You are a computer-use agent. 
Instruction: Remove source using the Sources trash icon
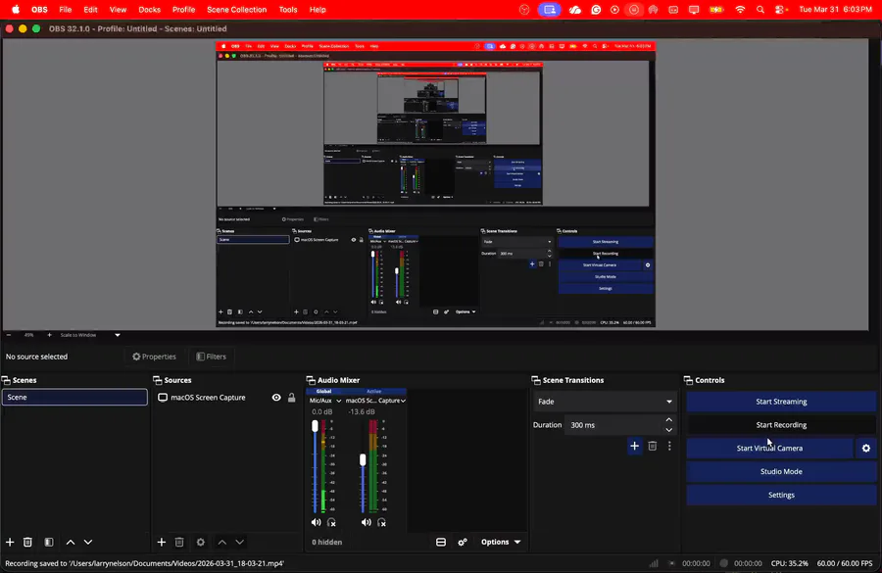pyautogui.click(x=179, y=542)
